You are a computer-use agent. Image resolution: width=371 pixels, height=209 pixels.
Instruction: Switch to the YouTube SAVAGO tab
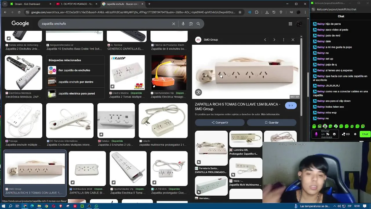pyautogui.click(x=77, y=4)
